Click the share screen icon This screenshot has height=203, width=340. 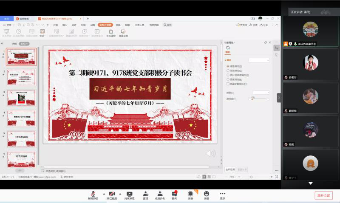point(129,194)
